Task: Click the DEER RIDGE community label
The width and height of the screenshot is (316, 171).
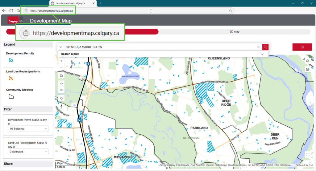Action: [226, 103]
